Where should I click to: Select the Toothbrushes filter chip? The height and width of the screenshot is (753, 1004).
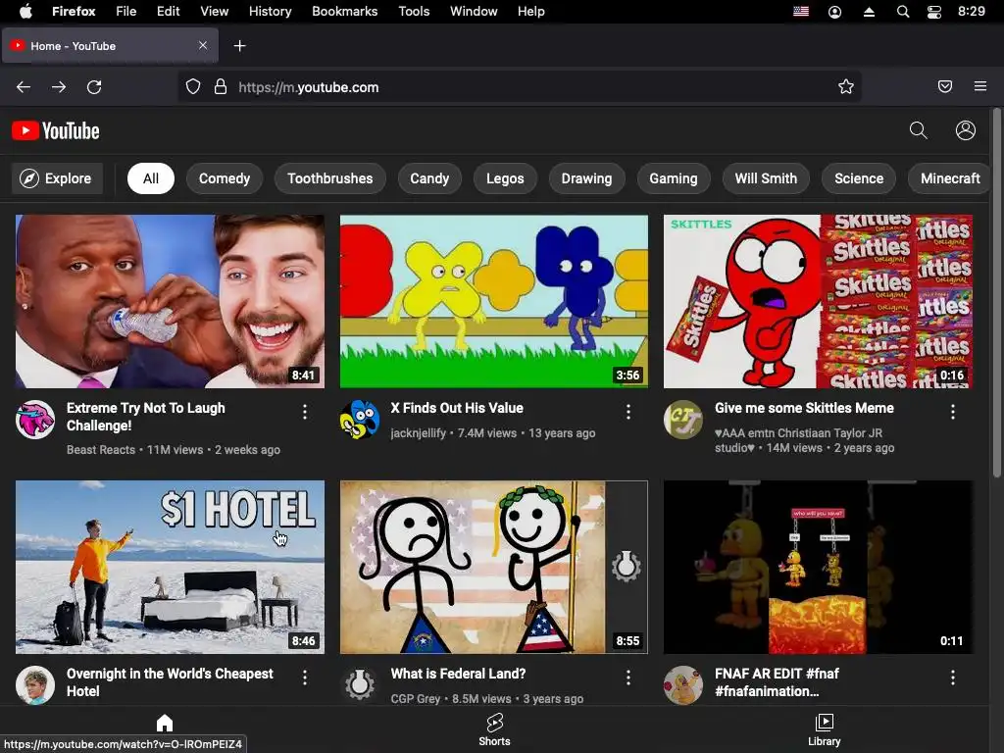pyautogui.click(x=329, y=178)
